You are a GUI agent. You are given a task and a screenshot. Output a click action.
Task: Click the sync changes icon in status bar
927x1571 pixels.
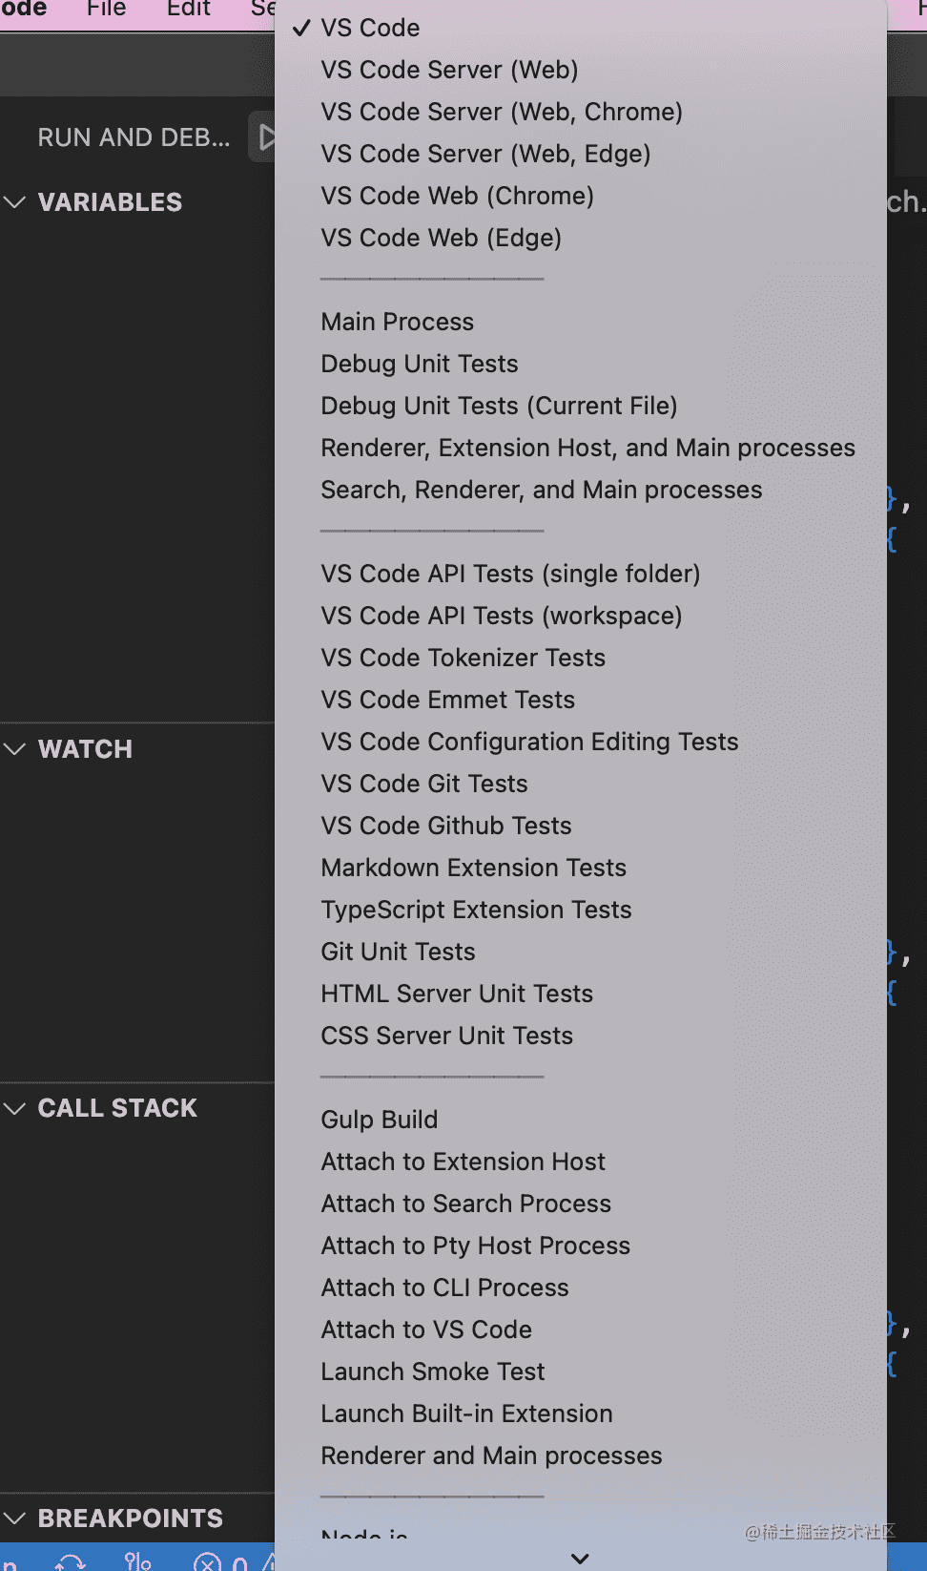tap(71, 1562)
